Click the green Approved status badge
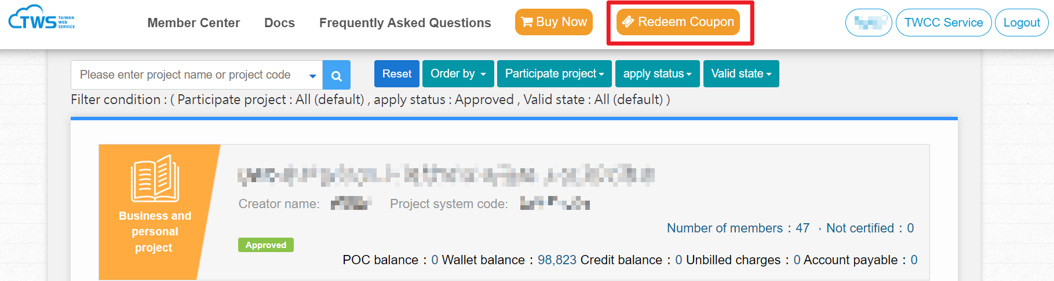Screen dimensions: 1054x281 click(x=266, y=245)
